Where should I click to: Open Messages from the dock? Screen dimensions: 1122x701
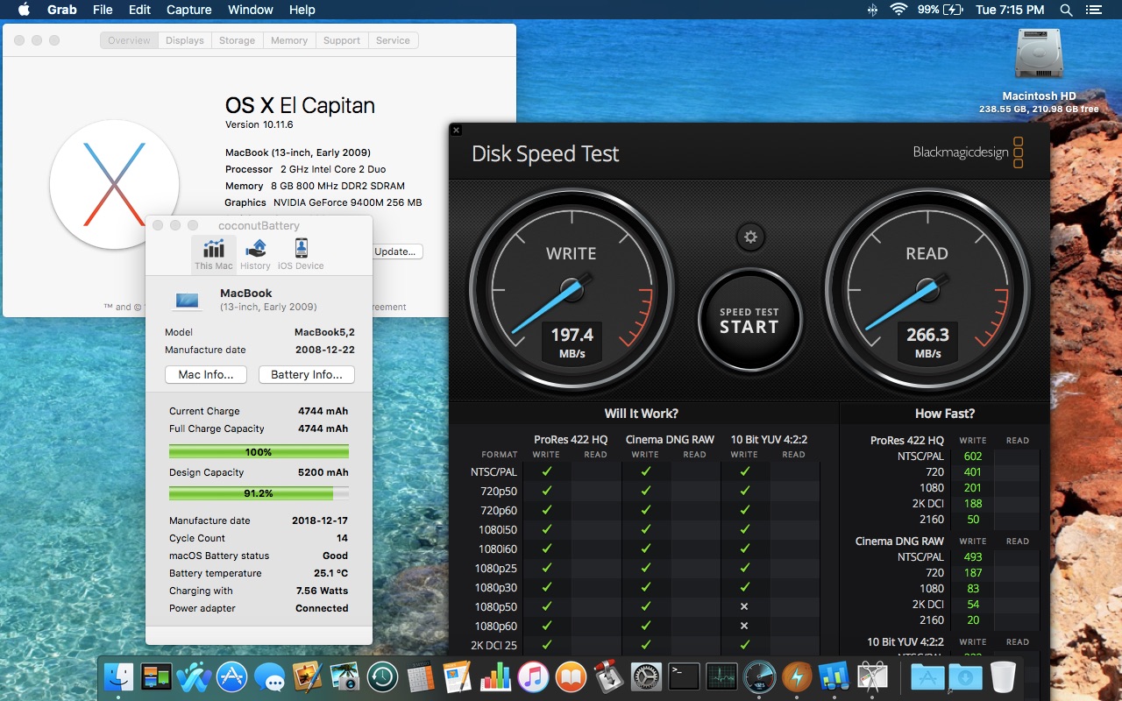coord(269,676)
